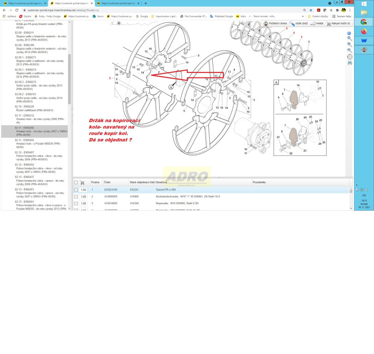Screen dimensions: 374x354
Task: Open the Extensions puzzle icon
Action: click(337, 10)
